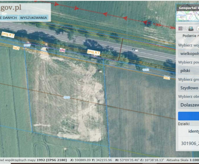Click the overview mini map thumbnail
The width and height of the screenshot is (199, 164).
[x=188, y=16]
